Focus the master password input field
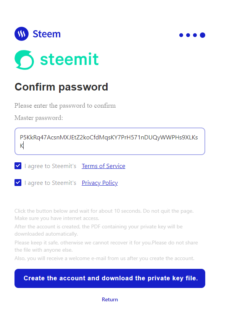 coord(110,141)
